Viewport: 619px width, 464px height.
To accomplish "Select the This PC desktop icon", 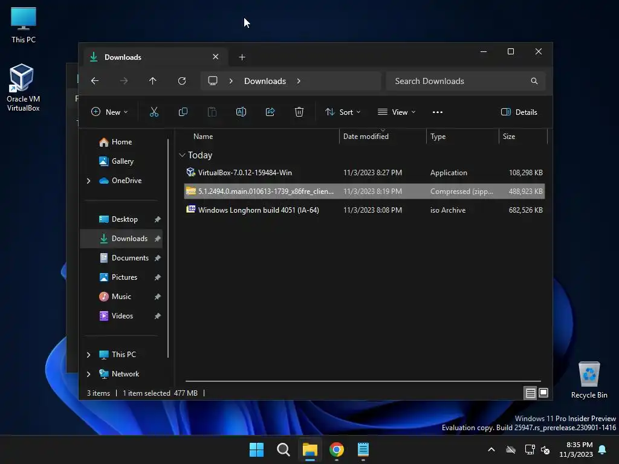I will pos(24,25).
